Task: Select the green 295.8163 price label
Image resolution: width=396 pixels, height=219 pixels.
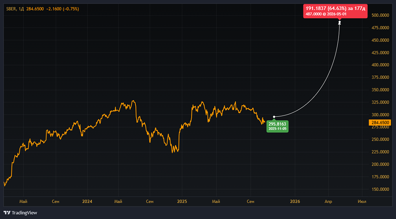Action: [x=277, y=124]
